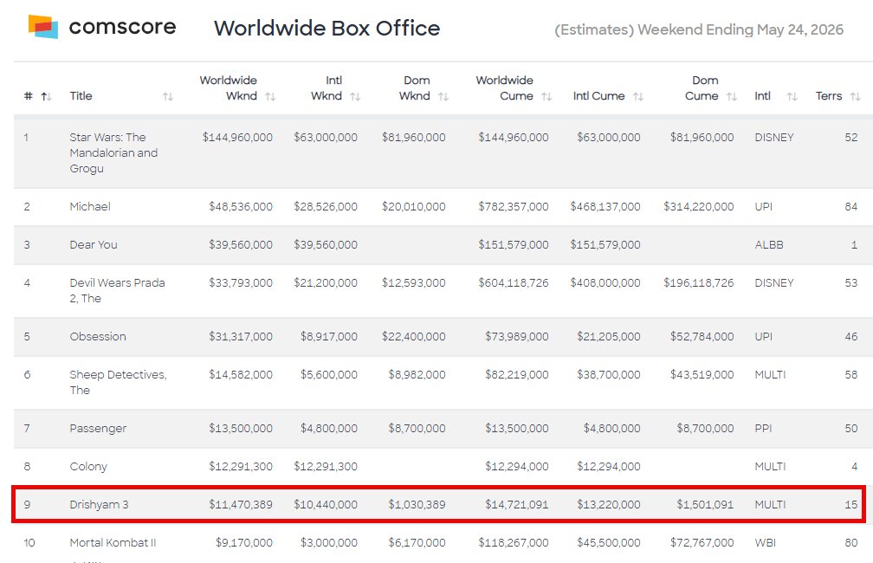Click $144,960,000 worldwide weekend for Star Wars
Image resolution: width=873 pixels, height=563 pixels.
pos(237,137)
